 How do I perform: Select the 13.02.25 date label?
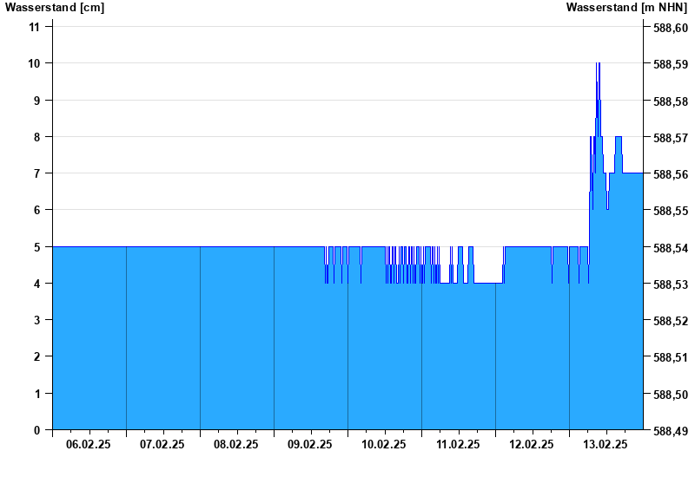point(606,444)
